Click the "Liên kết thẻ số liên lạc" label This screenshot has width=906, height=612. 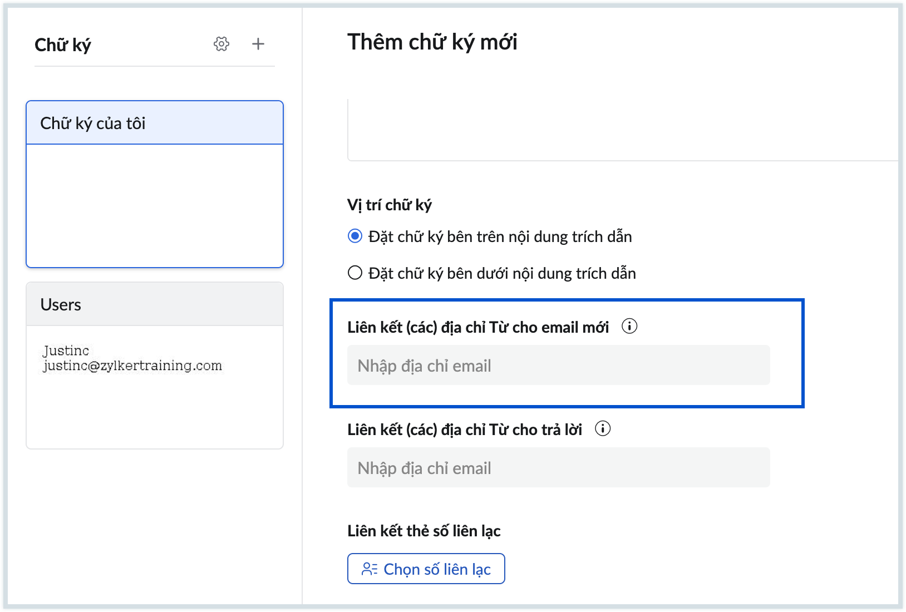click(424, 531)
